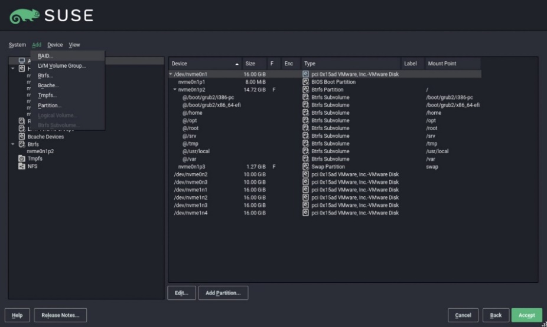
Task: Click the disk icon for /dev/nvme0n2
Action: (305, 174)
